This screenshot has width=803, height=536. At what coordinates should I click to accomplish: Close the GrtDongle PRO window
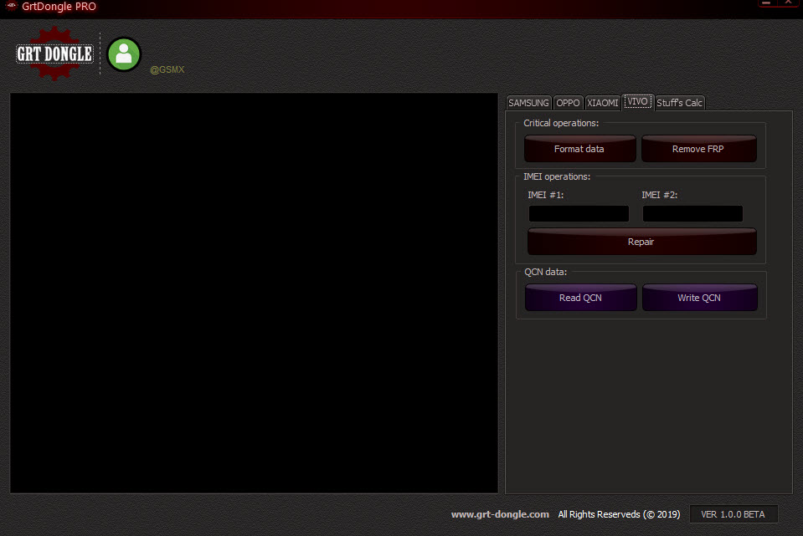pyautogui.click(x=788, y=3)
